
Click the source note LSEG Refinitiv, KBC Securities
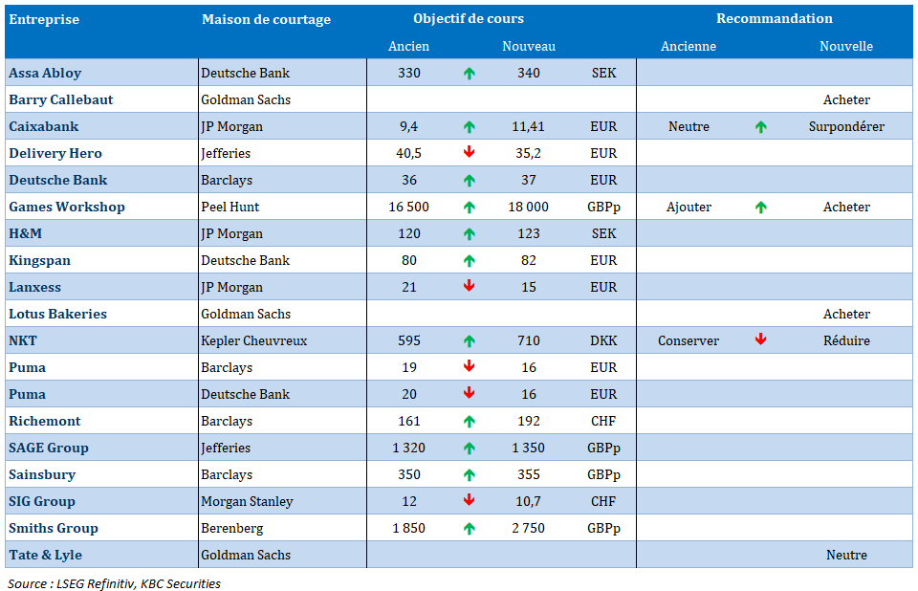[x=114, y=582]
